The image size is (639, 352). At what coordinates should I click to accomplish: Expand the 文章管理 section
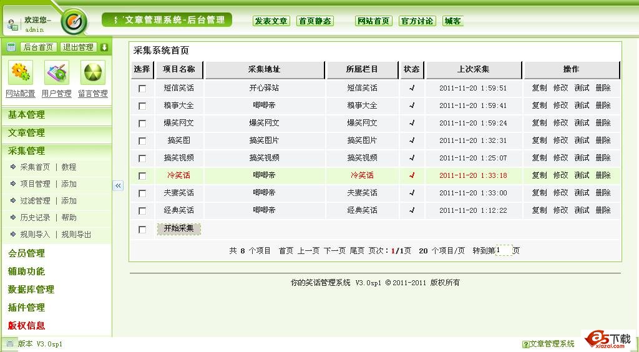(26, 133)
